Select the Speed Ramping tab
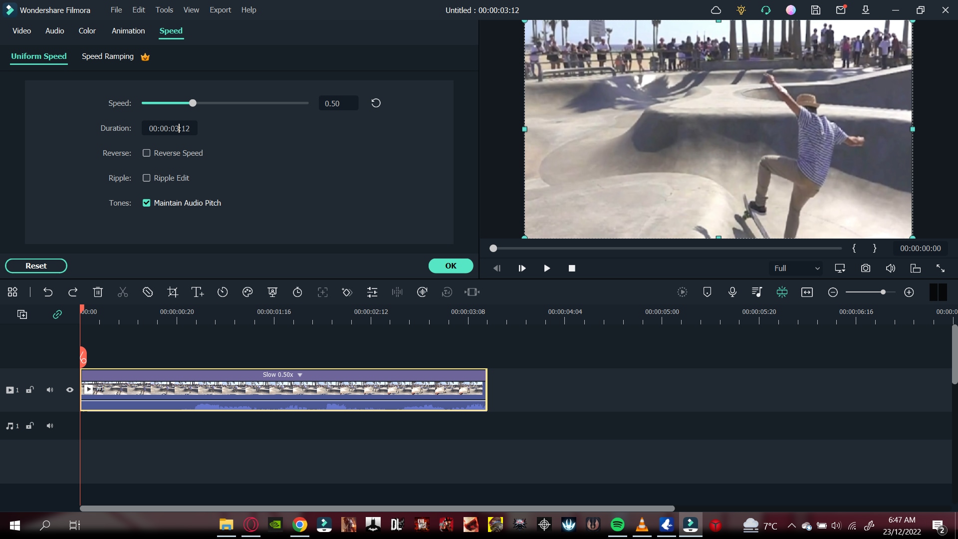 pos(107,56)
